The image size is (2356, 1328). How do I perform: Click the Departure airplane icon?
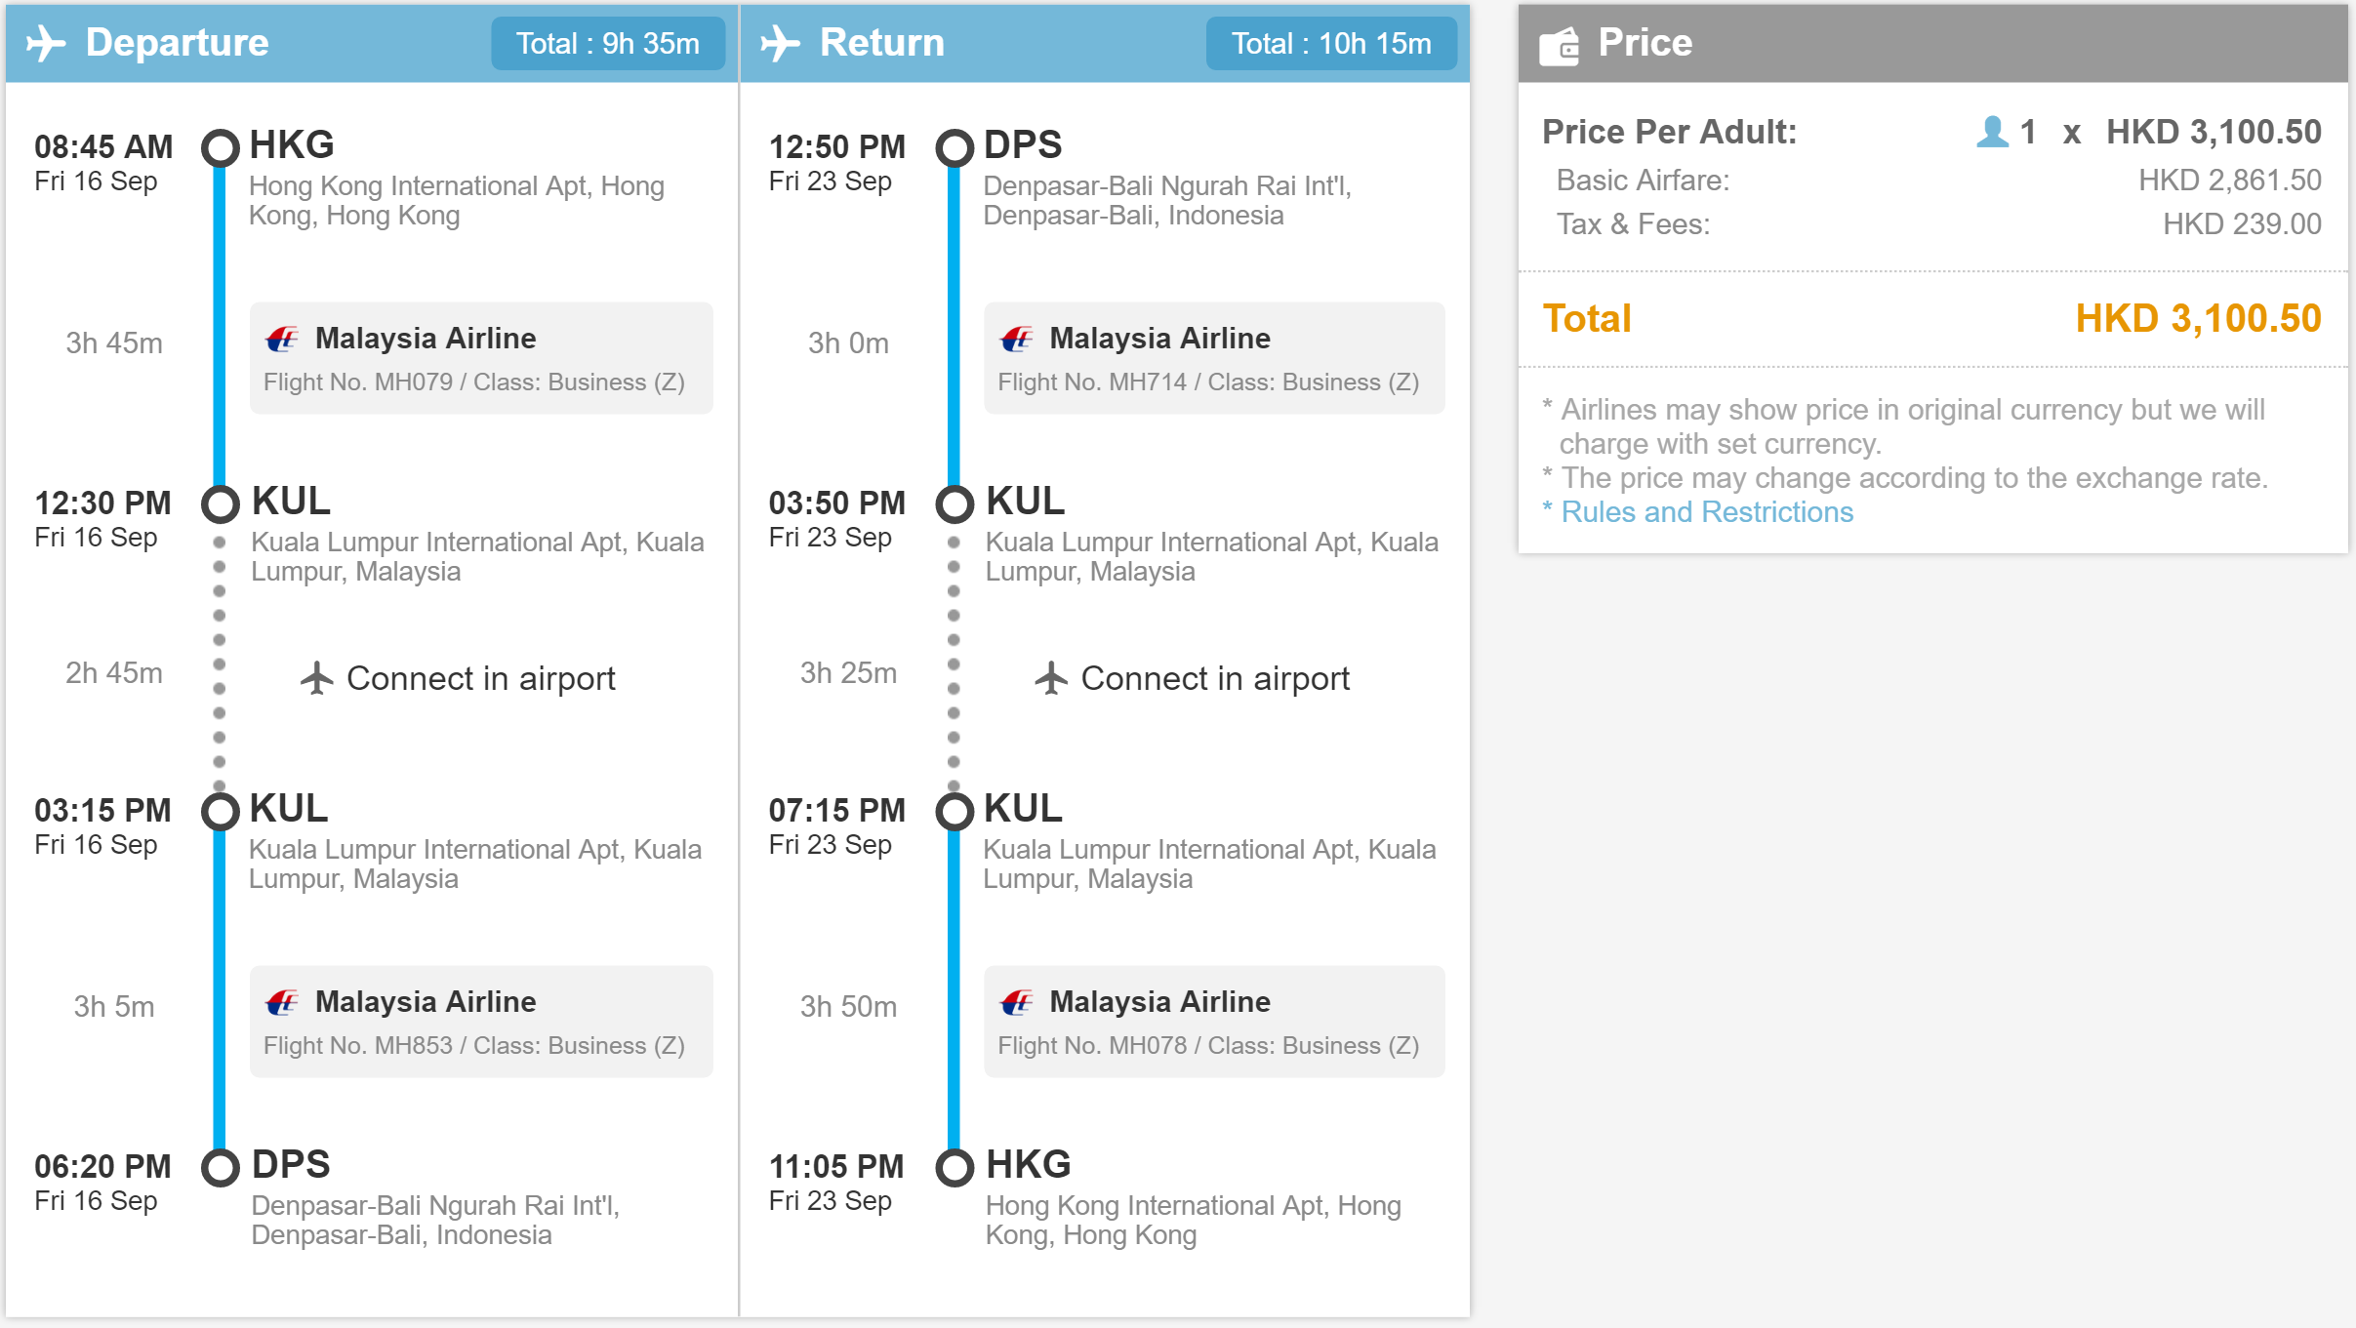(x=46, y=43)
